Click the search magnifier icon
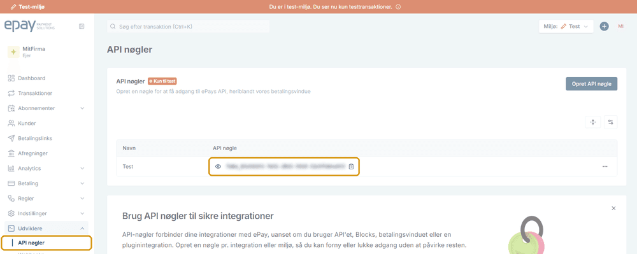Screen dimensions: 637x254 coord(113,26)
